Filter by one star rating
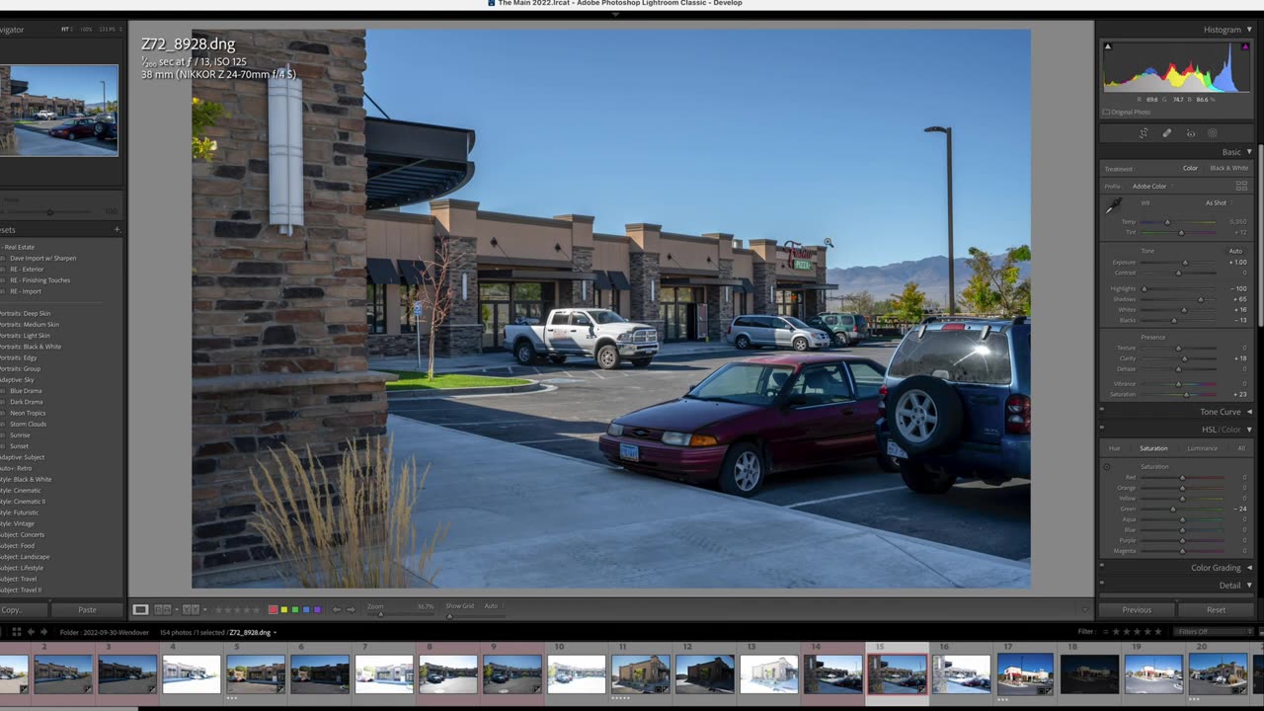The width and height of the screenshot is (1264, 711). tap(1117, 632)
